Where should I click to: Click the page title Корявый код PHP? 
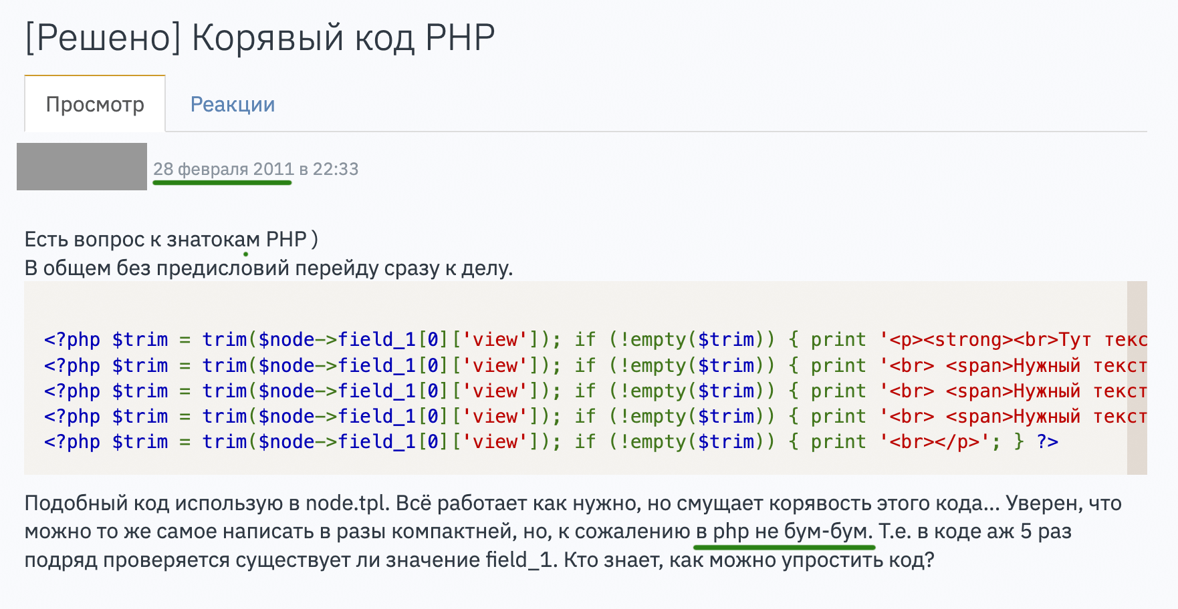(x=259, y=37)
